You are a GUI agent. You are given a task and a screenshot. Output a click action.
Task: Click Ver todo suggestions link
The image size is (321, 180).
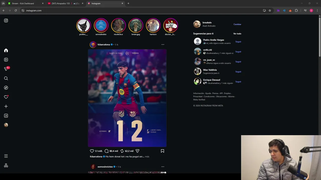tap(237, 33)
